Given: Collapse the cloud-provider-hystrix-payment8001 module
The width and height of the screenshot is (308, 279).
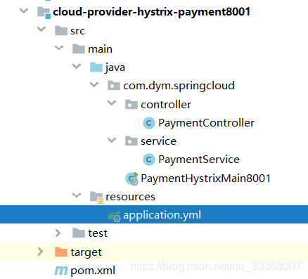Looking at the screenshot, I should click(x=24, y=11).
